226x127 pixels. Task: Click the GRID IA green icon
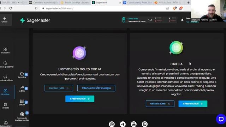[176, 48]
